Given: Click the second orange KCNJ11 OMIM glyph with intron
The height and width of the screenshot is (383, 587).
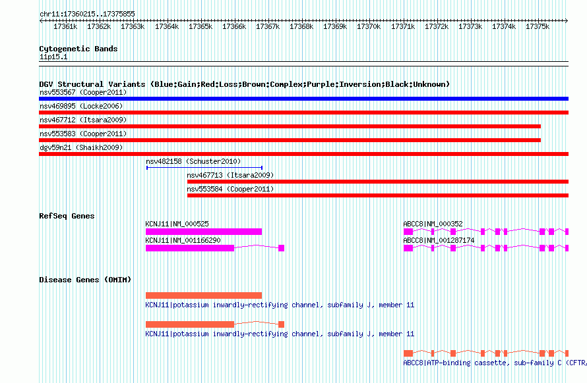Looking at the screenshot, I should click(215, 324).
